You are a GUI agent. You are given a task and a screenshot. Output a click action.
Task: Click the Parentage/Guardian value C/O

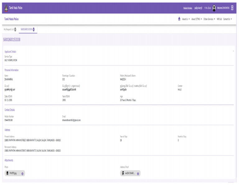(x=63, y=79)
